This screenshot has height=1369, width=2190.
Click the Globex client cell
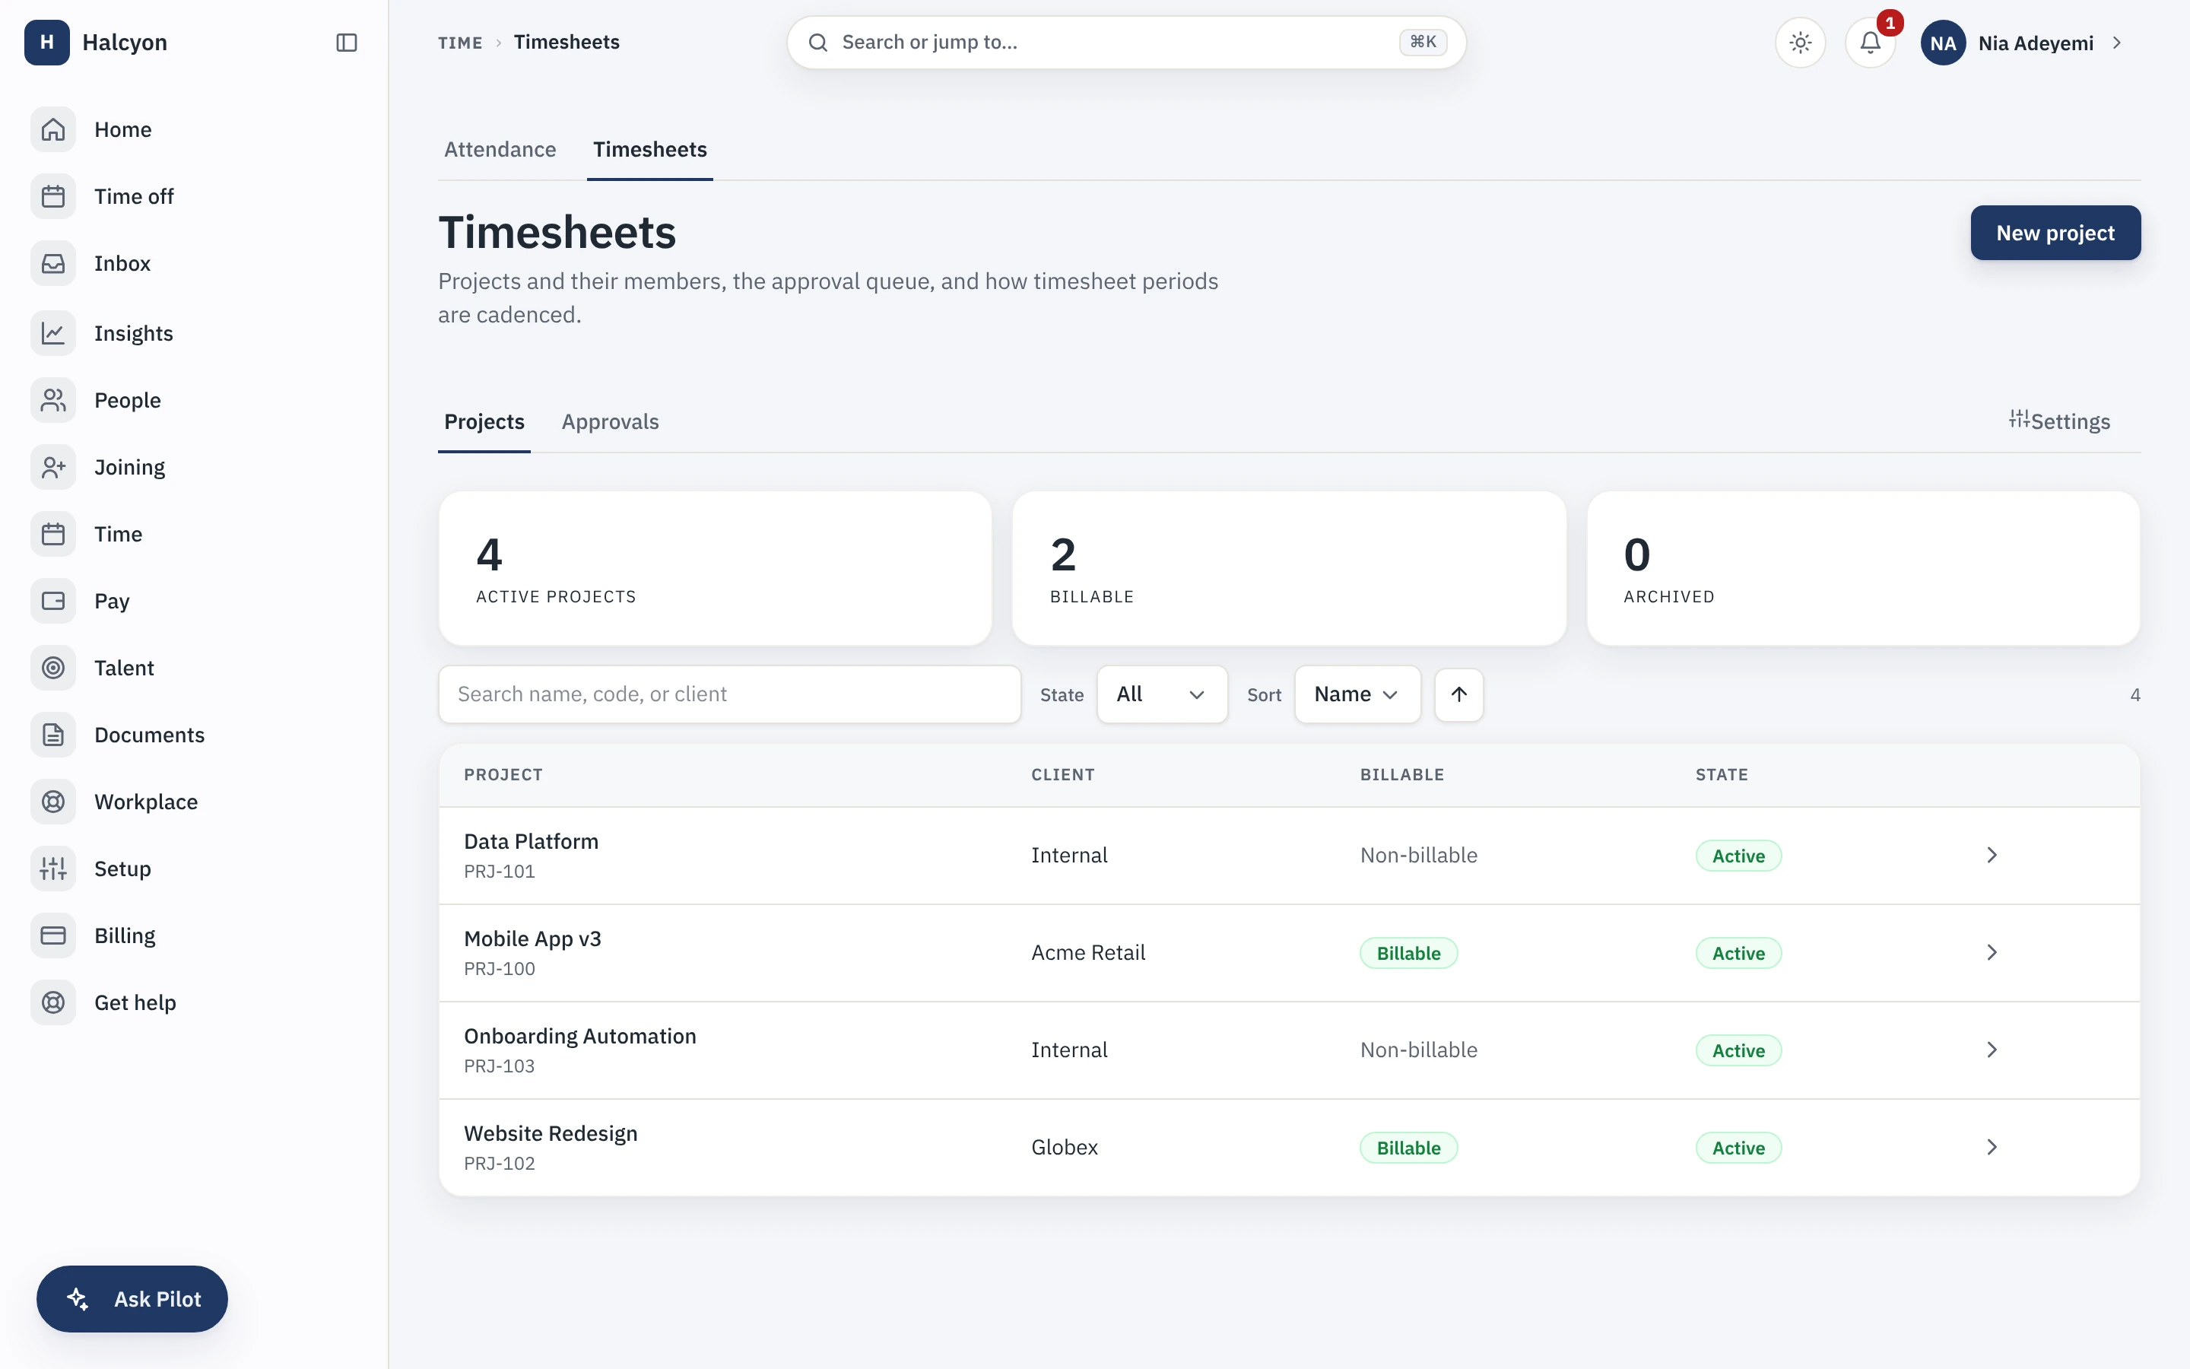[1065, 1147]
